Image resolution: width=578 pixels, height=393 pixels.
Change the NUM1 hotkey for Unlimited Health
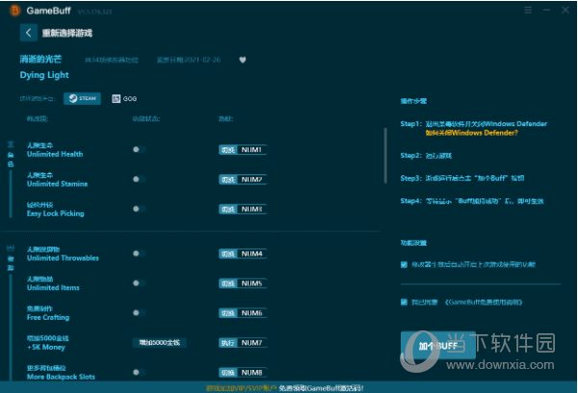[x=243, y=149]
